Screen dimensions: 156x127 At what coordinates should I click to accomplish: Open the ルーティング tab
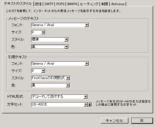pyautogui.click(x=89, y=4)
